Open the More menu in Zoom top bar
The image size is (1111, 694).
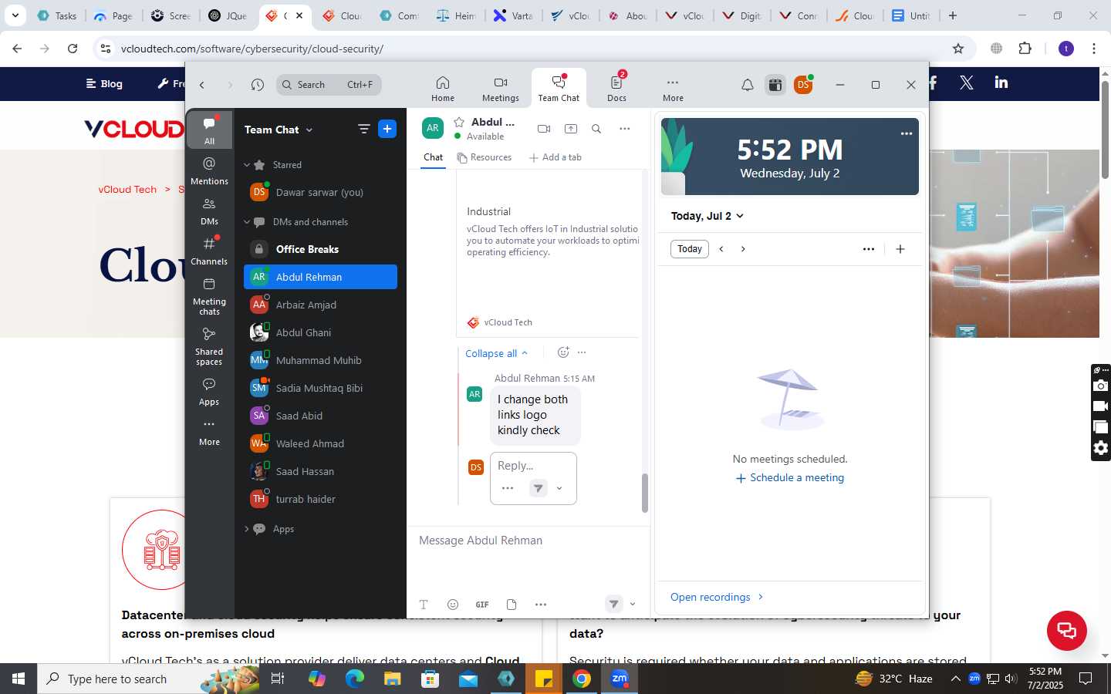tap(673, 89)
